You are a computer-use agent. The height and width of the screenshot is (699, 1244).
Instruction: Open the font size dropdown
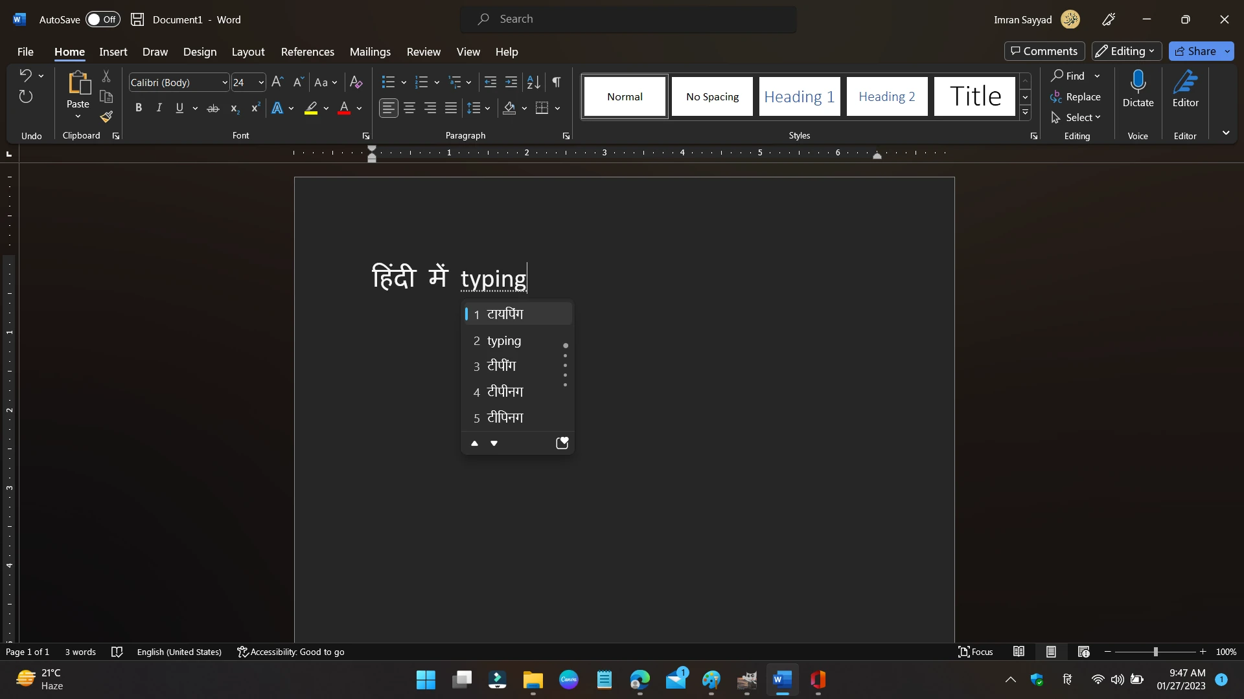click(260, 82)
